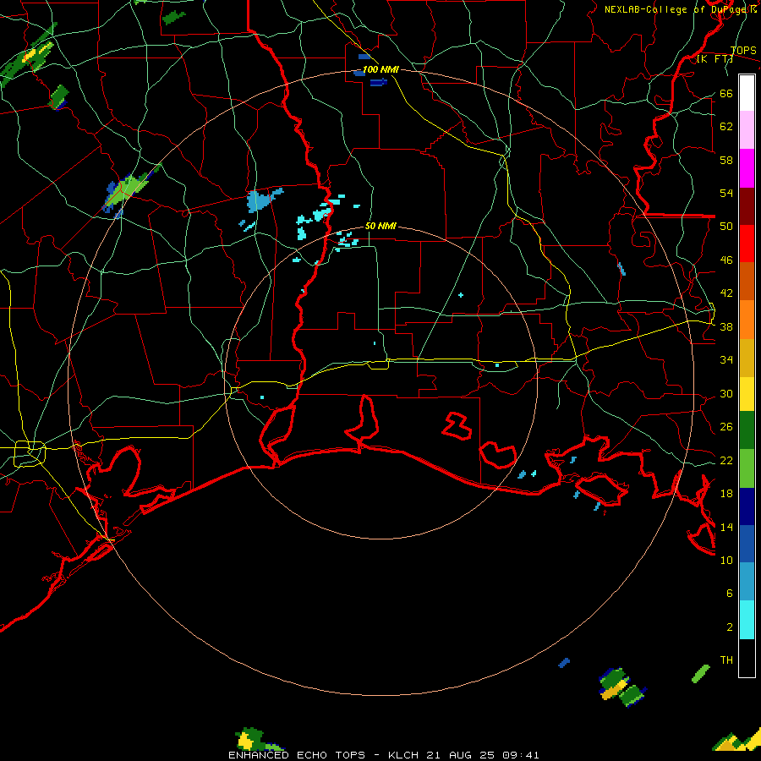The image size is (761, 761).
Task: Select the '22' legend value
Action: tap(726, 460)
